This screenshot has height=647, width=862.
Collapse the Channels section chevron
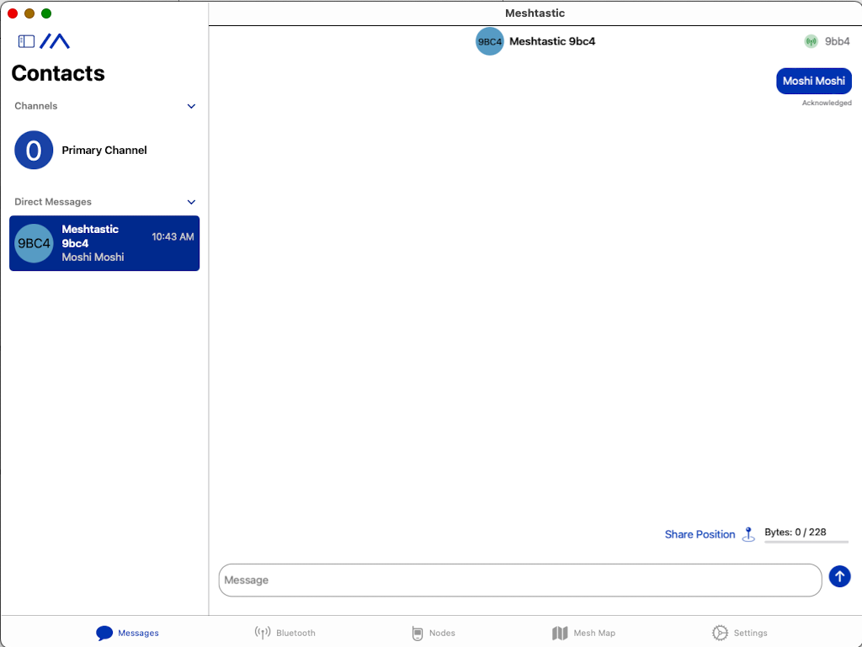[191, 106]
